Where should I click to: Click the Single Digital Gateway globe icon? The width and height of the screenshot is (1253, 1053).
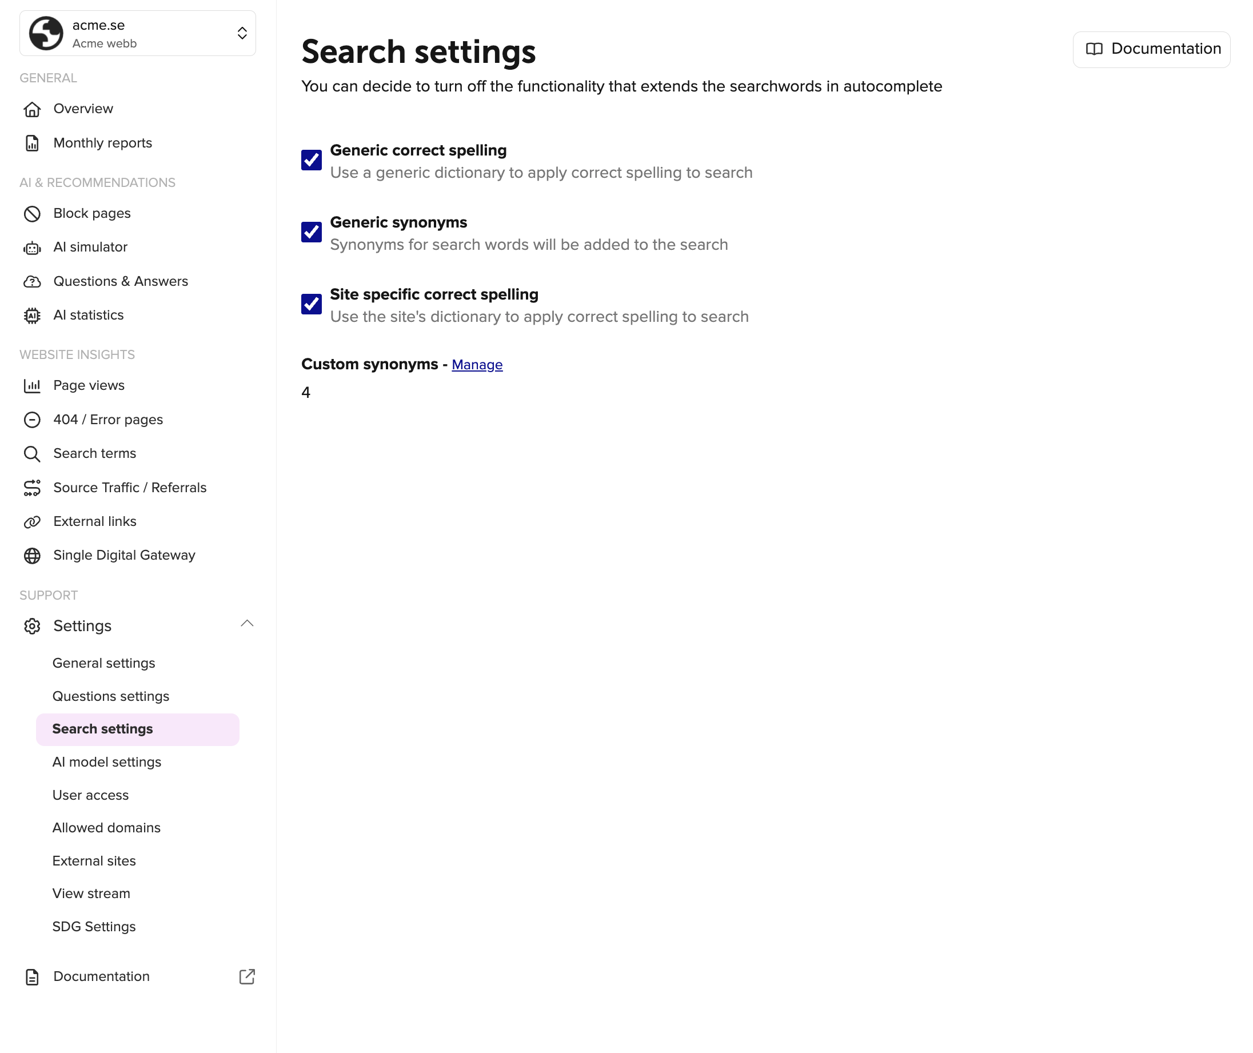pos(32,556)
